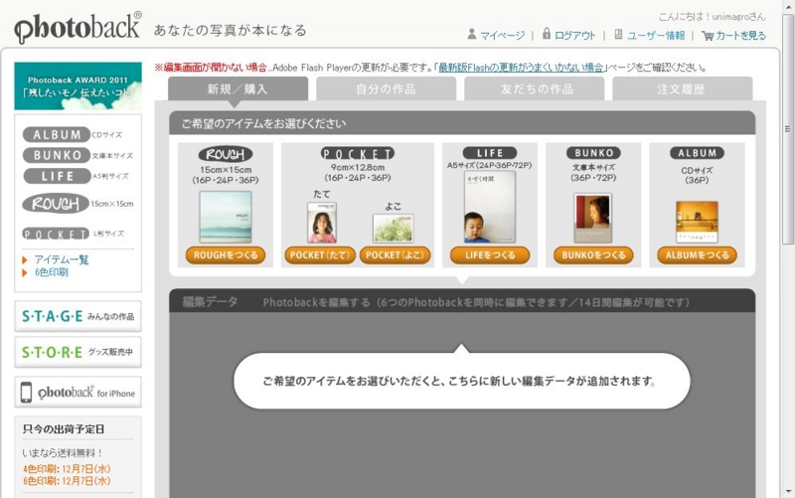Screen dimensions: 795x498
Task: Open S·T·O·R·E グッズ販売中 banner
Action: 79,352
